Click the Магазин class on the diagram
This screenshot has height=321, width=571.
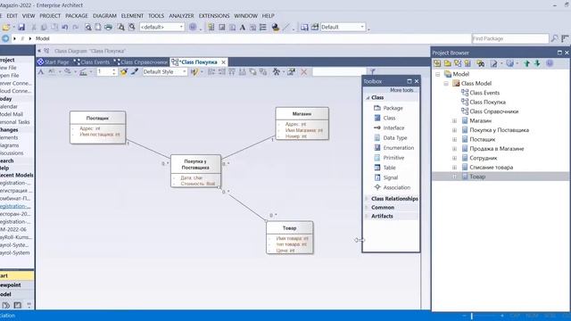point(302,123)
